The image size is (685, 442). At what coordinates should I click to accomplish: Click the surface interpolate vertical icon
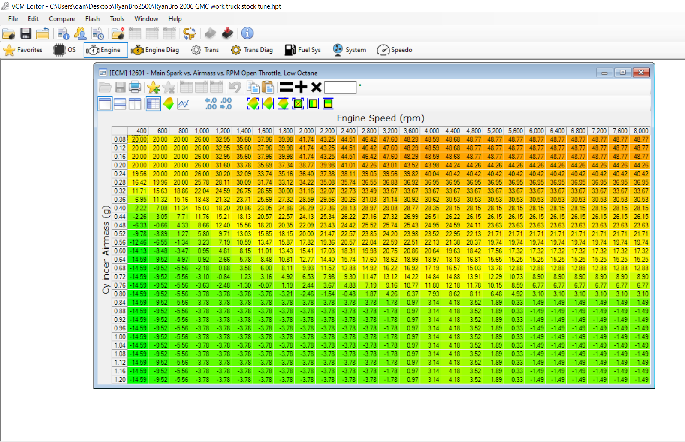283,103
